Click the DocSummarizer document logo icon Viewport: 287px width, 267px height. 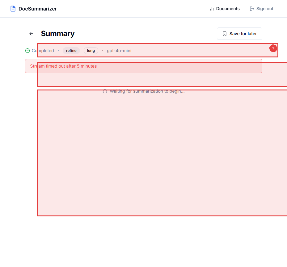point(13,9)
